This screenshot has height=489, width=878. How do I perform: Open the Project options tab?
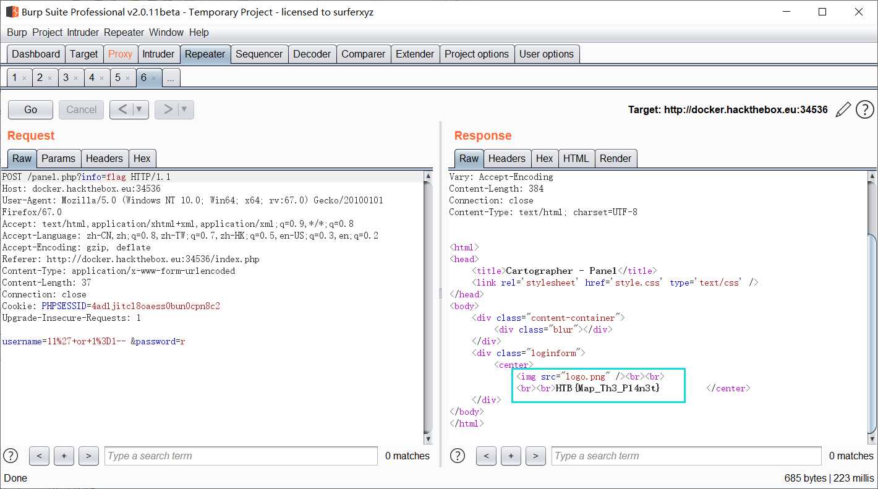[477, 54]
